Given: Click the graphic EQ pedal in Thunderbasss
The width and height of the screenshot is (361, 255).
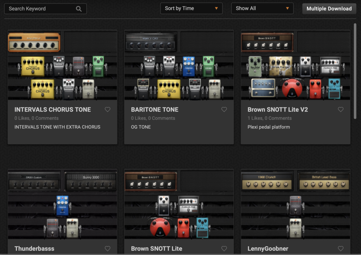Looking at the screenshot, I should coord(52,228).
